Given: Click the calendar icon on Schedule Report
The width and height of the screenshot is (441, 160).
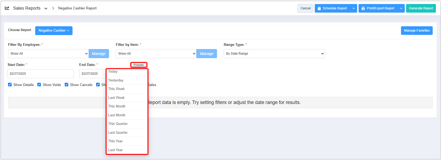Looking at the screenshot, I should tap(319, 9).
